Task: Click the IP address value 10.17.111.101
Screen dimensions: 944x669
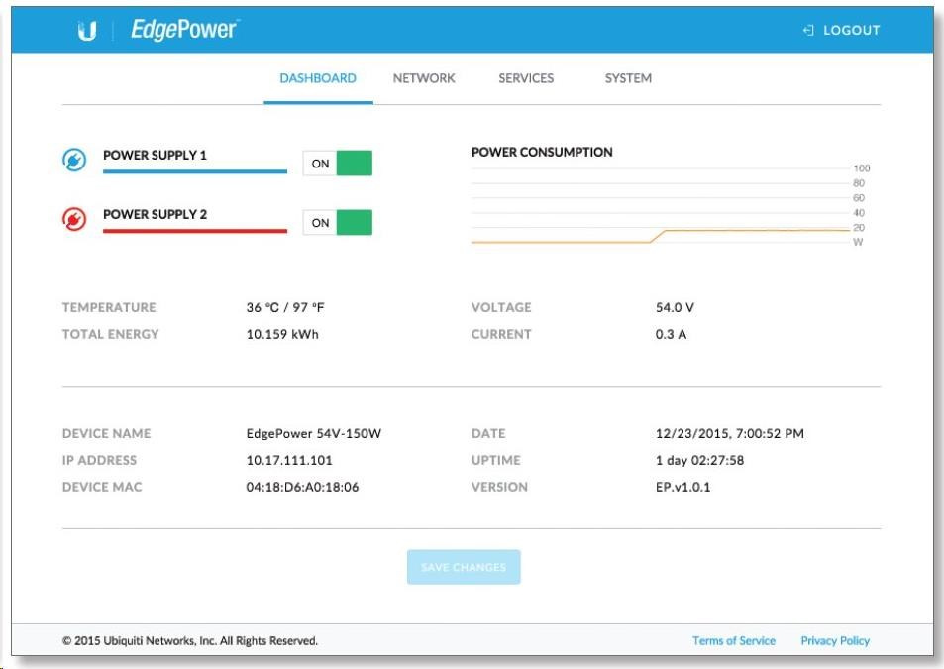Action: [289, 460]
